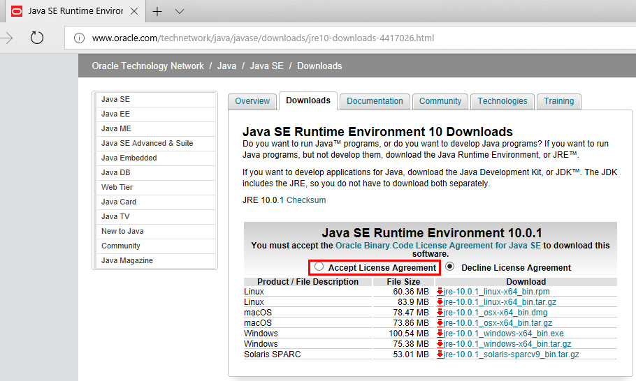Open Web Tier sidebar item

(155, 187)
